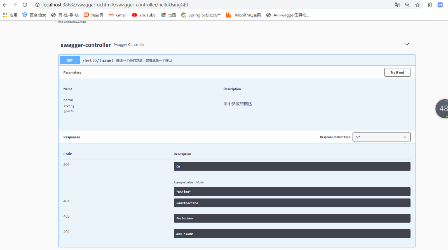Switch to the Example Value tab
The height and width of the screenshot is (250, 448).
(x=183, y=182)
